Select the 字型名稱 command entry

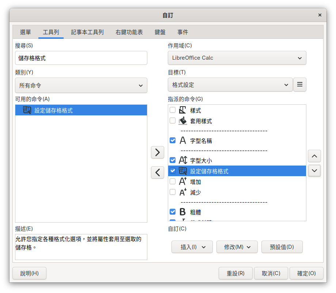tap(201, 141)
